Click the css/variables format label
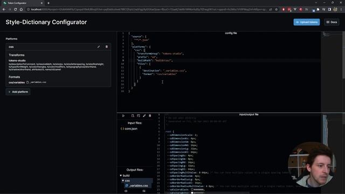This screenshot has width=345, height=194. point(17,82)
